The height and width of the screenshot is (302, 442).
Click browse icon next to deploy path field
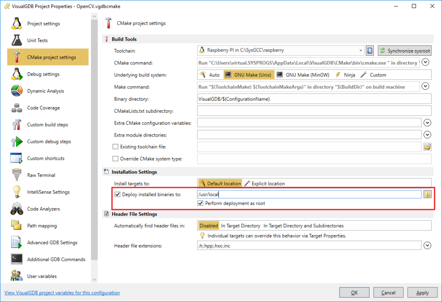(x=427, y=194)
